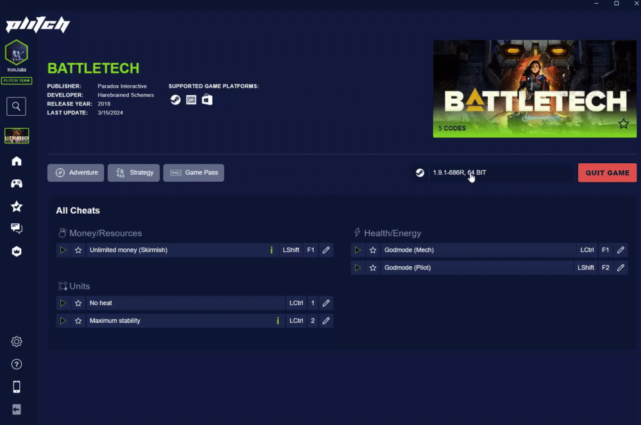Click the Harebrained Schemes developer text
The width and height of the screenshot is (641, 425).
[x=126, y=95]
